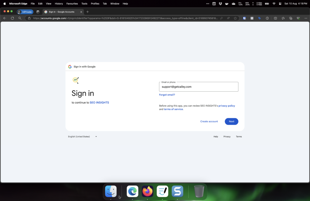
Task: Open the Edit menu
Action: [40, 4]
